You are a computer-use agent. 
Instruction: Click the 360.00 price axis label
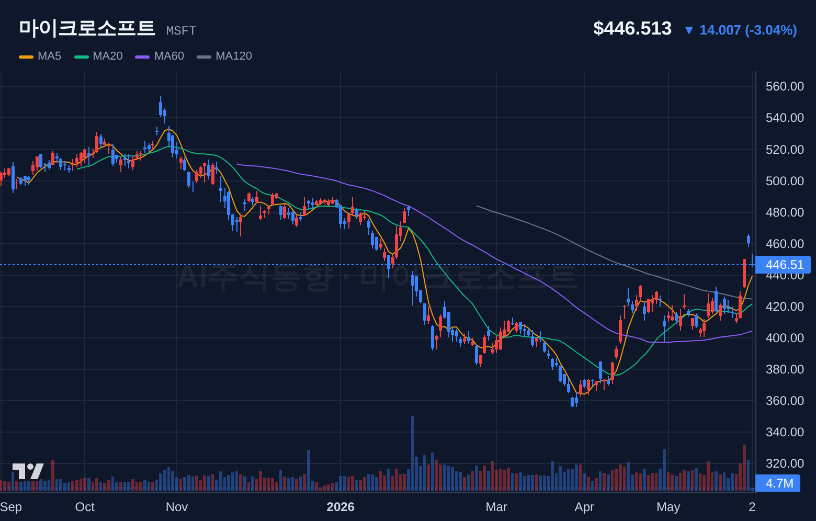[x=785, y=401]
